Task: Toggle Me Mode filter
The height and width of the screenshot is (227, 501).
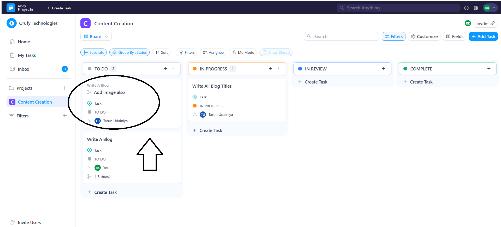Action: 243,52
